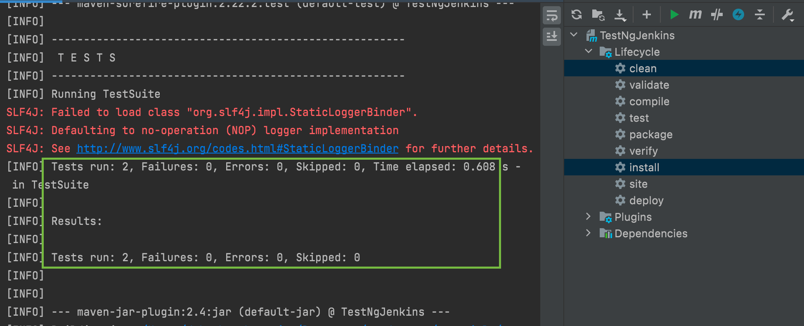Select the verify lifecycle goal

pyautogui.click(x=684, y=151)
